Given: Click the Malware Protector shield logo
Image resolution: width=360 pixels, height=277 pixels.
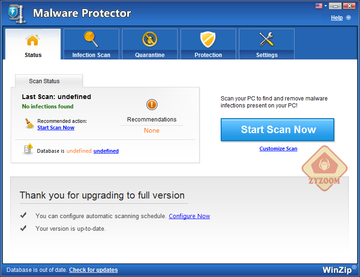Looking at the screenshot, I should [16, 14].
